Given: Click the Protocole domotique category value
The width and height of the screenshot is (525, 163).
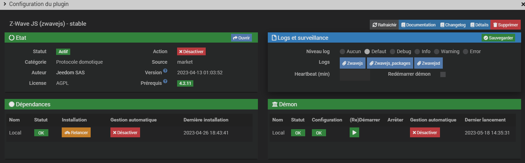Looking at the screenshot, I should point(79,62).
